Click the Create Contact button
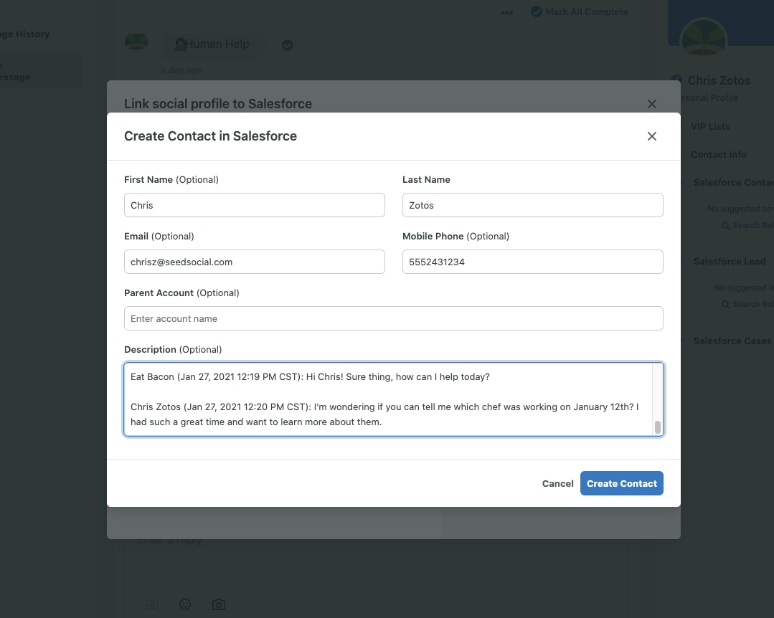Viewport: 774px width, 618px height. point(621,483)
